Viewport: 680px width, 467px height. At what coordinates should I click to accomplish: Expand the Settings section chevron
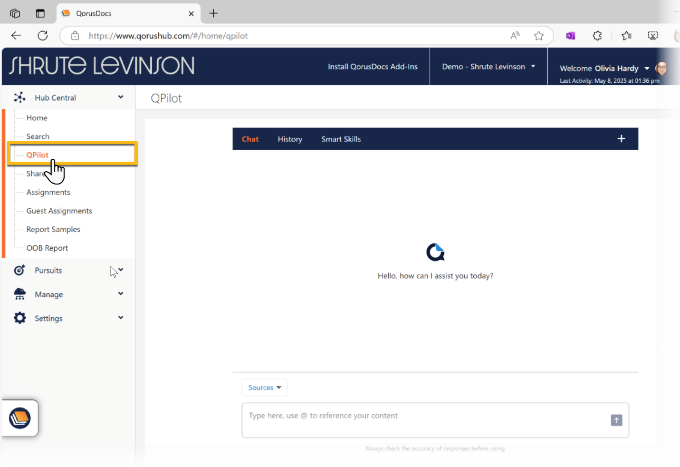click(x=121, y=318)
